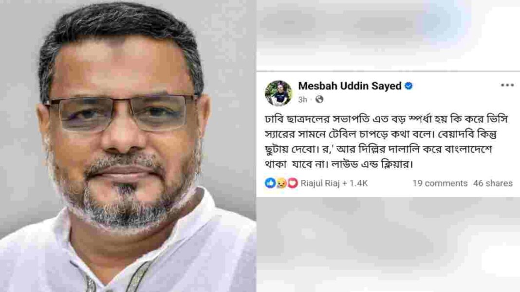Click the 3h post timestamp

tap(302, 100)
